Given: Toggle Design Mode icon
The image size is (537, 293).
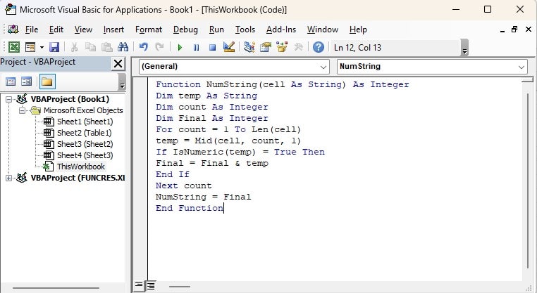Looking at the screenshot, I should pyautogui.click(x=229, y=47).
